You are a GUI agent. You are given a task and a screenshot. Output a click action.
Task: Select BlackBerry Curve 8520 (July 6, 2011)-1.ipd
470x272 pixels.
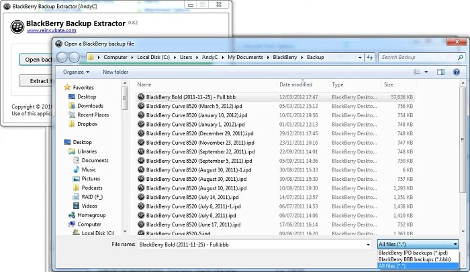275,206
